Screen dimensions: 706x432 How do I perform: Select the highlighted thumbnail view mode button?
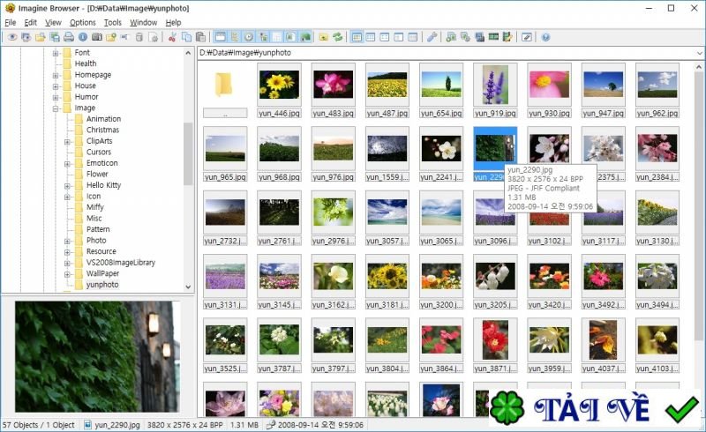[357, 37]
